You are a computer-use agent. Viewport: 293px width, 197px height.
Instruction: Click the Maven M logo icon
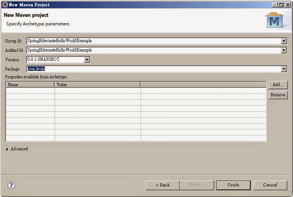274,20
